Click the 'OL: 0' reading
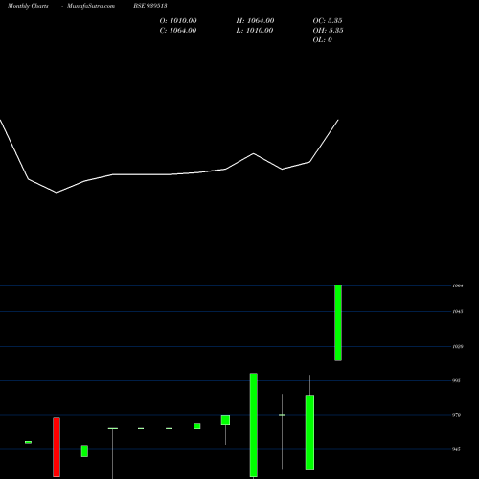Viewport: 479px width, 479px height. (x=322, y=40)
